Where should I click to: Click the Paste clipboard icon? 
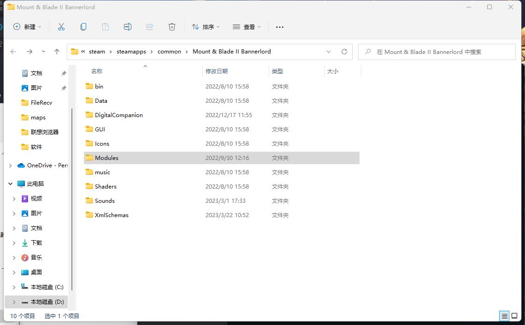[x=106, y=27]
